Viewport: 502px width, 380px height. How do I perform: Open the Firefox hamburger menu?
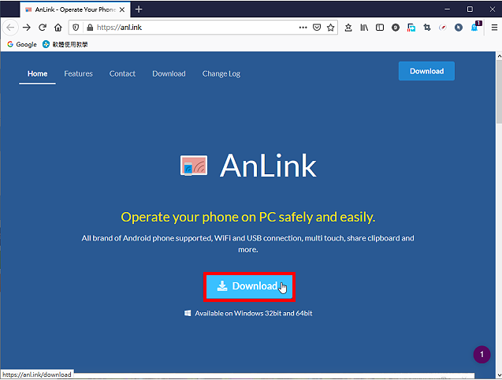(494, 28)
